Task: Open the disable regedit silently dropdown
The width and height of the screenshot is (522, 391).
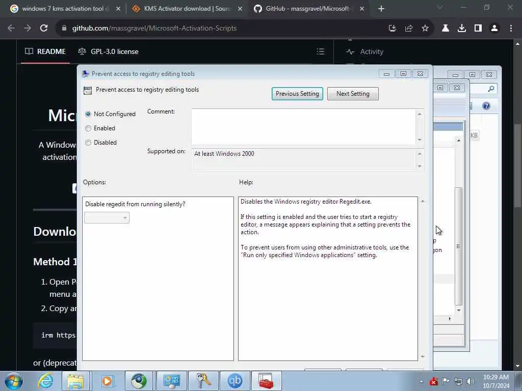Action: click(x=107, y=218)
